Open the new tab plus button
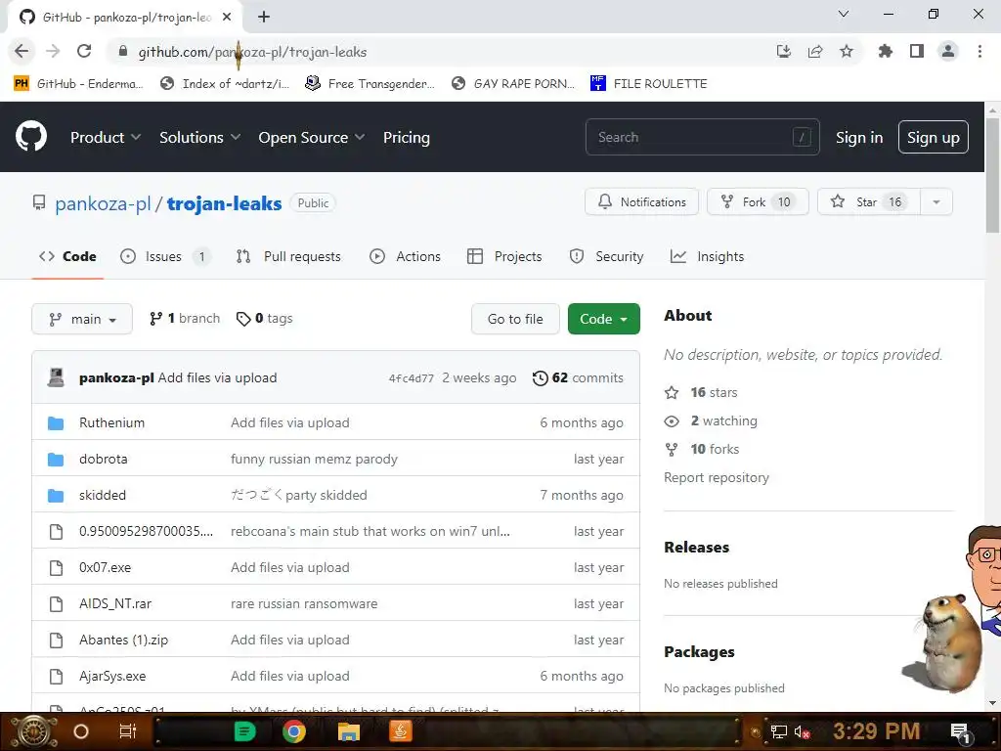This screenshot has height=751, width=1001. (x=264, y=17)
